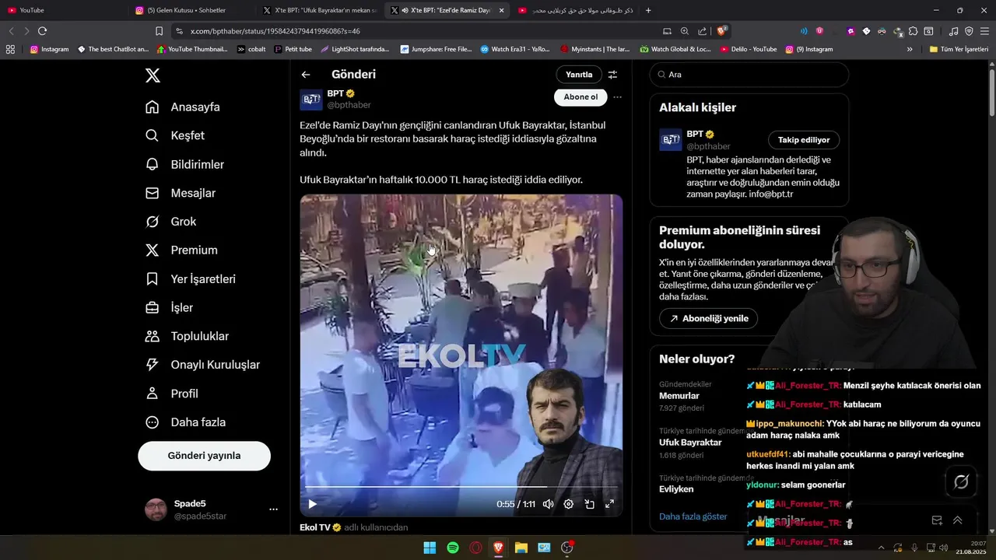The image size is (996, 560).
Task: Open Tüm Yer İşaretleri folder
Action: pyautogui.click(x=958, y=49)
